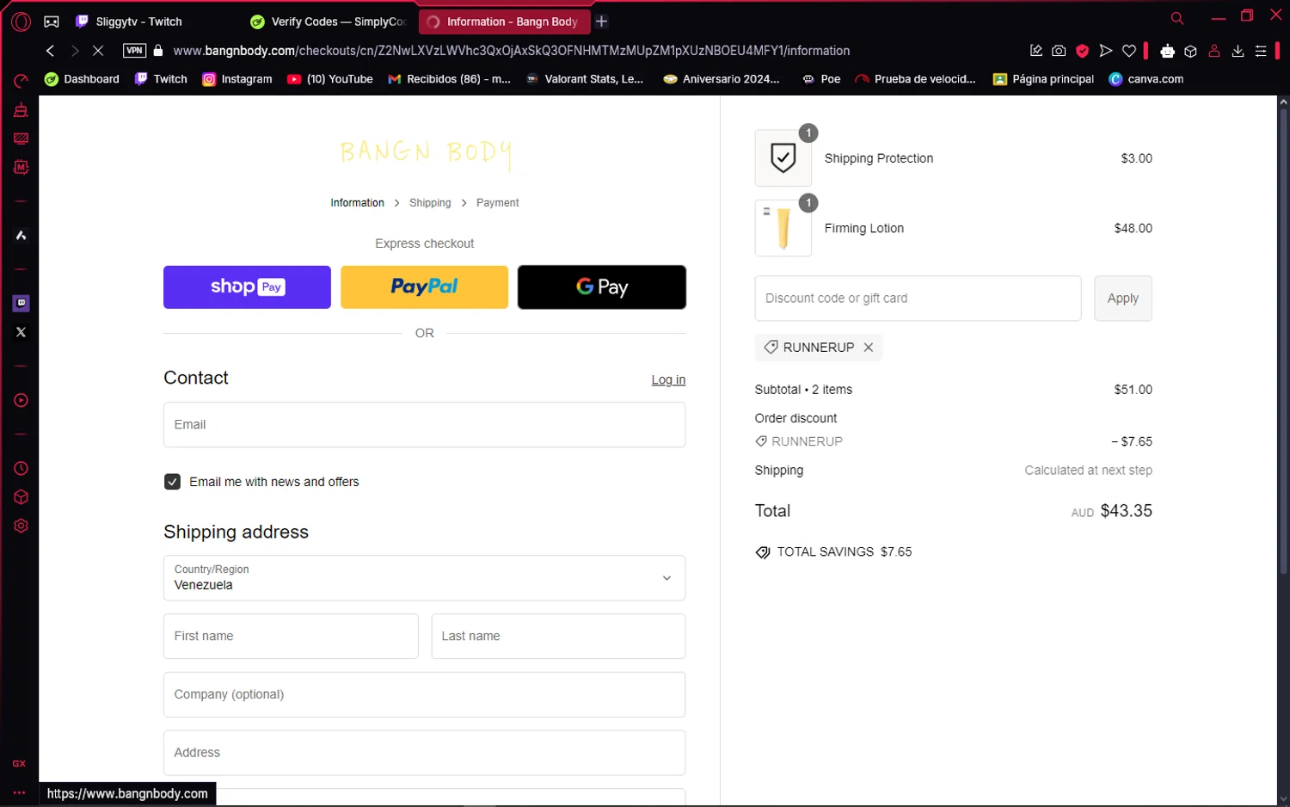Click the Apply discount button
Screen dimensions: 1290x807
(x=1122, y=299)
